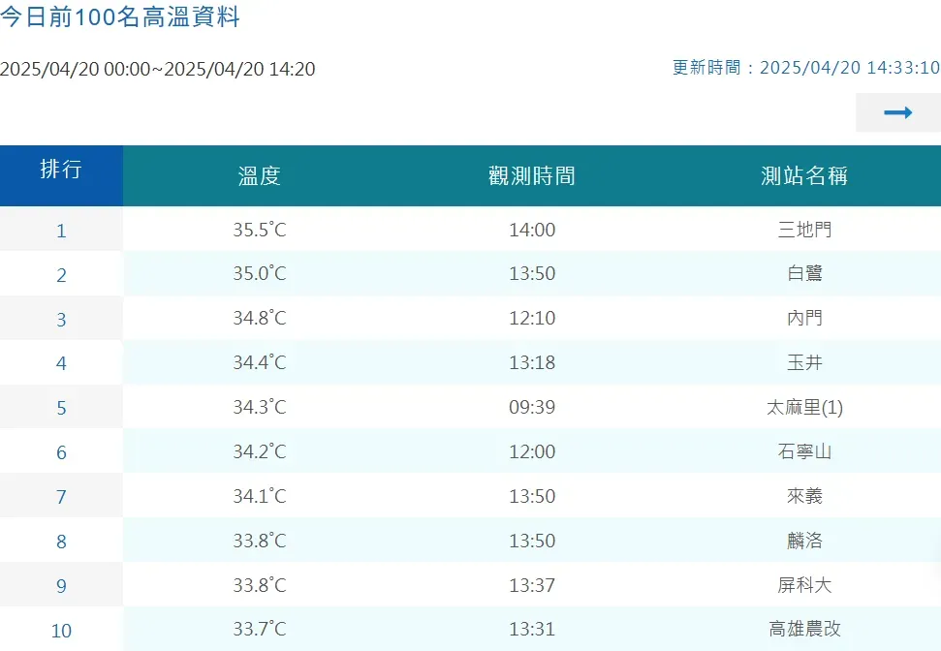Click observation time 13:37

(x=532, y=585)
